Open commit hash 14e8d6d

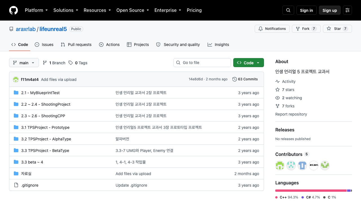click(196, 79)
